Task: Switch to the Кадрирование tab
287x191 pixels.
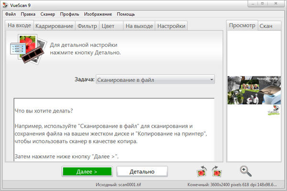Action: (x=54, y=26)
